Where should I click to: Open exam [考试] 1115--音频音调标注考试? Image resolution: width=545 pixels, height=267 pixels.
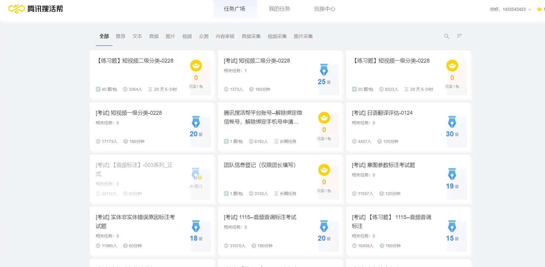[260, 217]
